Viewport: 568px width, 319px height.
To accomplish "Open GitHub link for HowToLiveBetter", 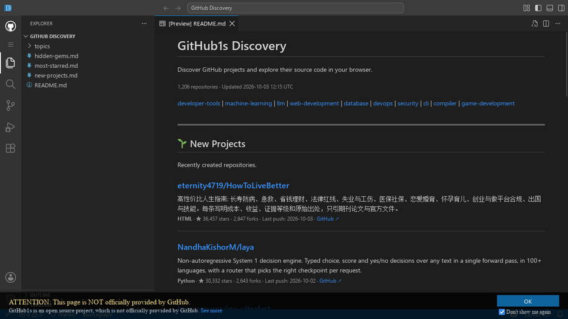I will 328,219.
